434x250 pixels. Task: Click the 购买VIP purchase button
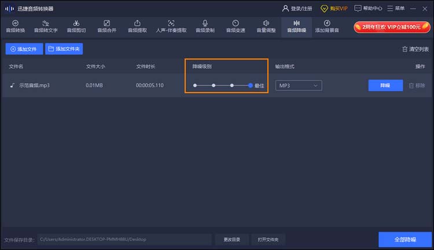click(334, 9)
